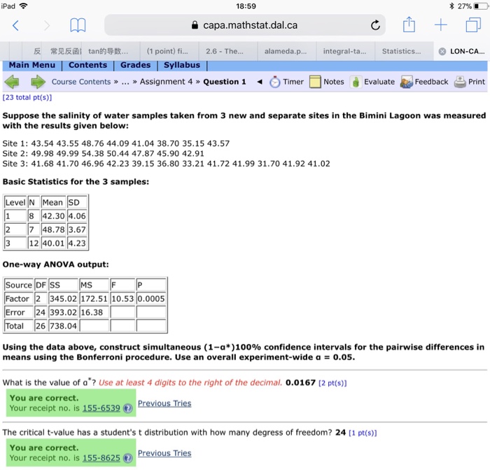The height and width of the screenshot is (470, 490).
Task: Click the Evaluate label
Action: click(x=379, y=82)
